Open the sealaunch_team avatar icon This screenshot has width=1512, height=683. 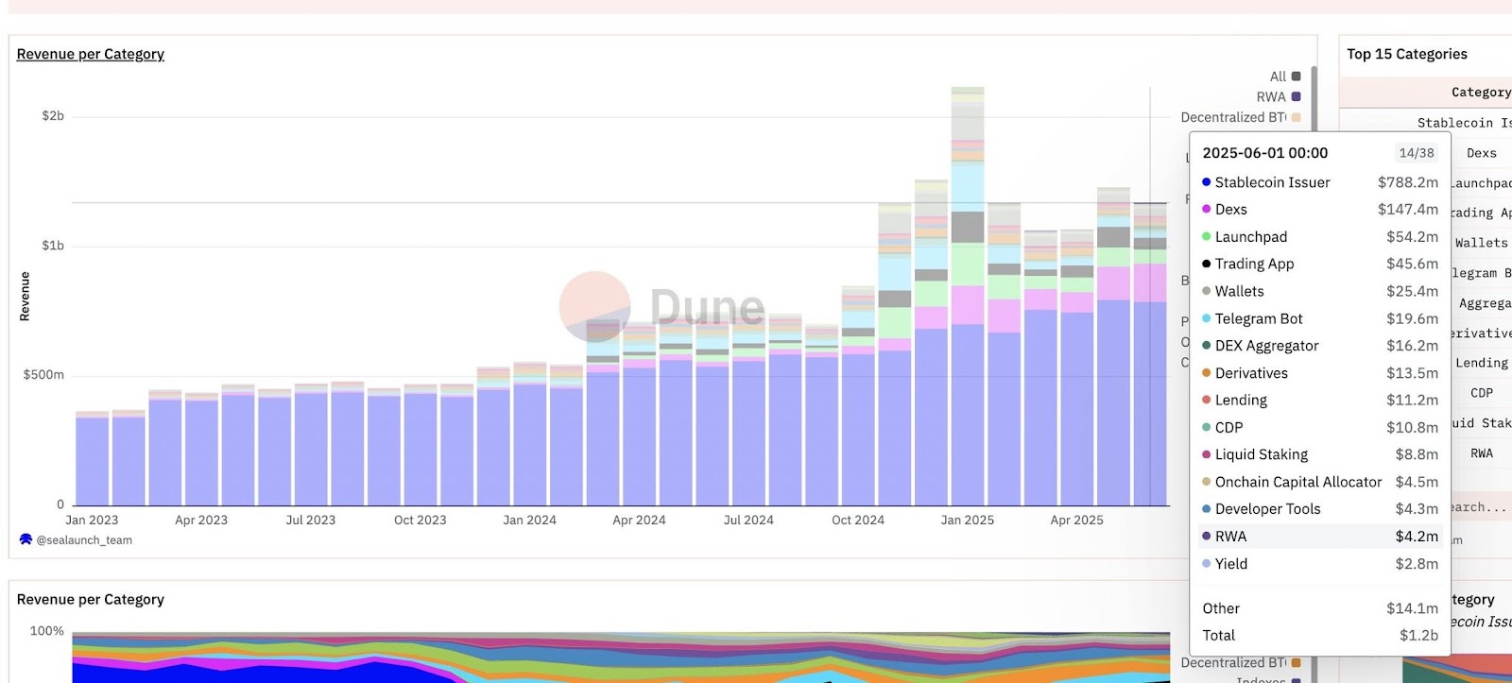point(26,539)
